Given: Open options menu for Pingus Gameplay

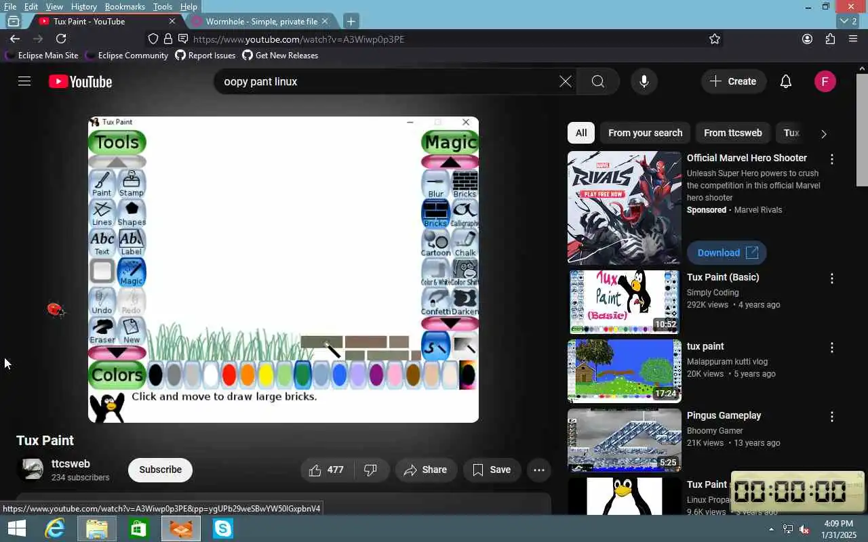Looking at the screenshot, I should click(832, 417).
